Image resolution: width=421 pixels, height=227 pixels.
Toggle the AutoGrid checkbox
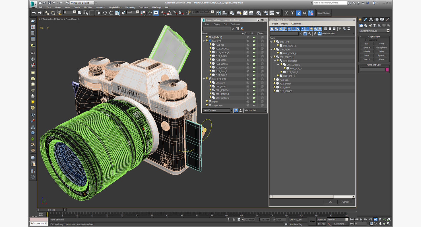click(366, 40)
